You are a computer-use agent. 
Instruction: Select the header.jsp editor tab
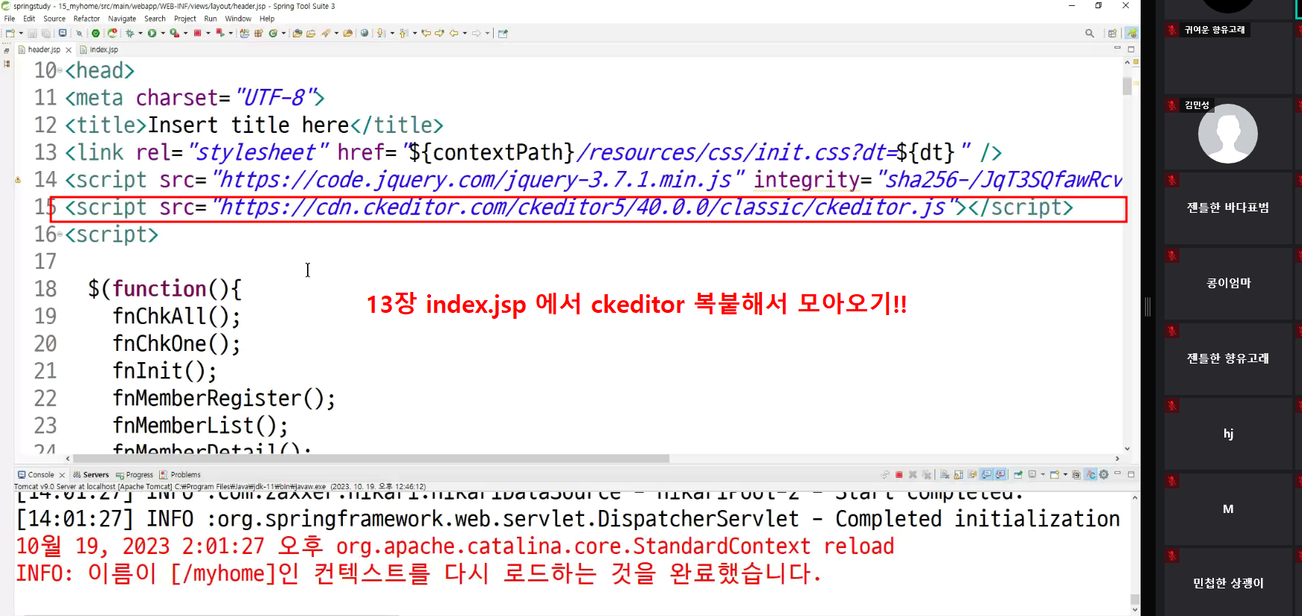tap(39, 49)
